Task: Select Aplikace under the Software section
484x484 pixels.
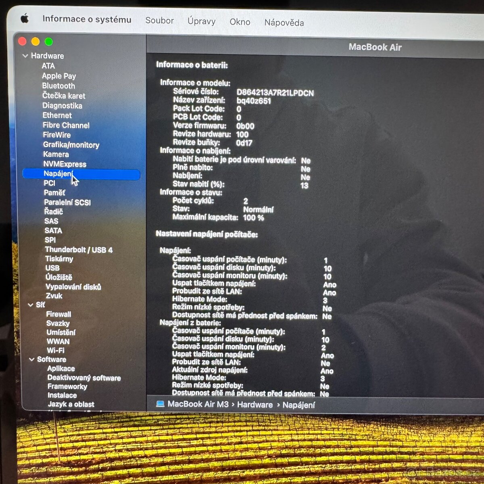Action: pos(61,368)
